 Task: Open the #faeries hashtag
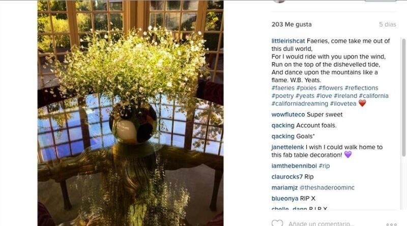283,88
